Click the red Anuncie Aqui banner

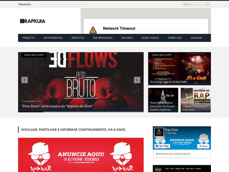(x=81, y=155)
